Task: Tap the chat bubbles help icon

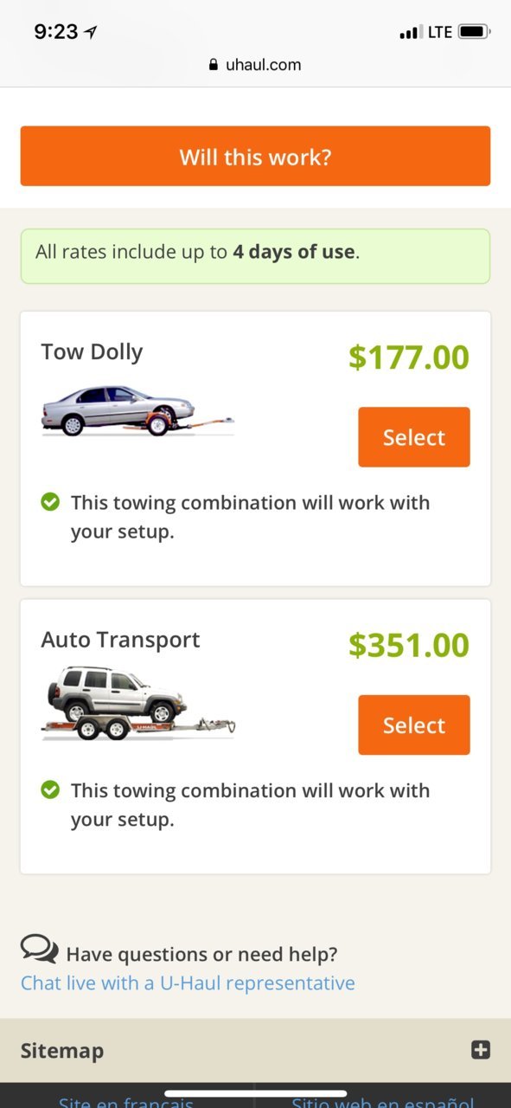Action: pos(39,949)
